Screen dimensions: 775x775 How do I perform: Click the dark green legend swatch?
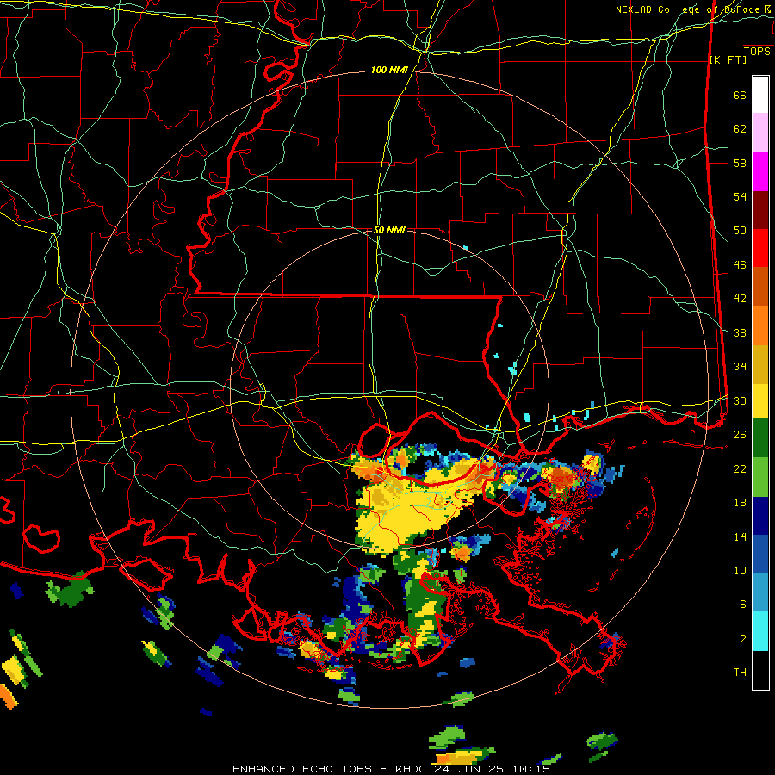coord(760,437)
